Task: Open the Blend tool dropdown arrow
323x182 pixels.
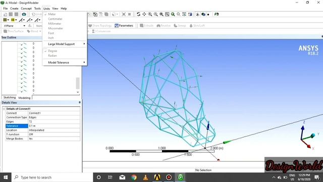Action: tap(40, 31)
